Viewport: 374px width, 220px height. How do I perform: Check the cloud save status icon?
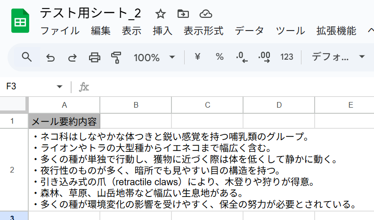click(205, 14)
